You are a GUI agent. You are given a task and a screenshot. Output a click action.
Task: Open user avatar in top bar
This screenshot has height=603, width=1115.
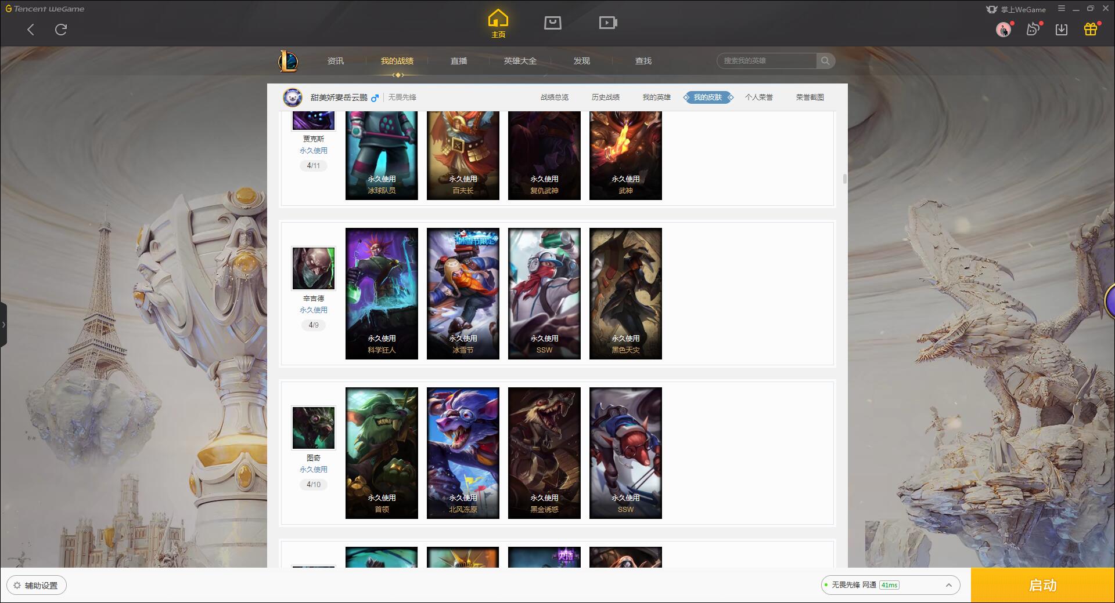1003,30
